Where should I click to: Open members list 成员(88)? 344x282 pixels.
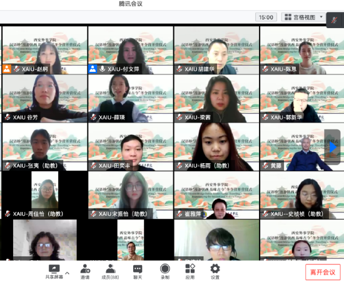(x=110, y=272)
